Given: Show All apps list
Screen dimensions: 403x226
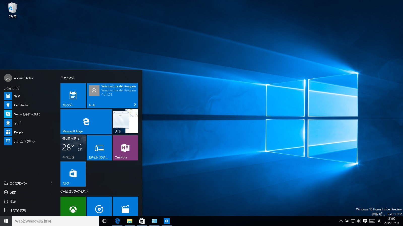Looking at the screenshot, I should 18,210.
